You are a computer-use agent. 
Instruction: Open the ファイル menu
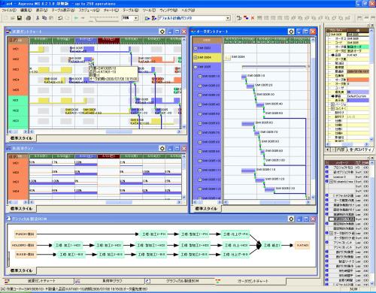(9, 11)
